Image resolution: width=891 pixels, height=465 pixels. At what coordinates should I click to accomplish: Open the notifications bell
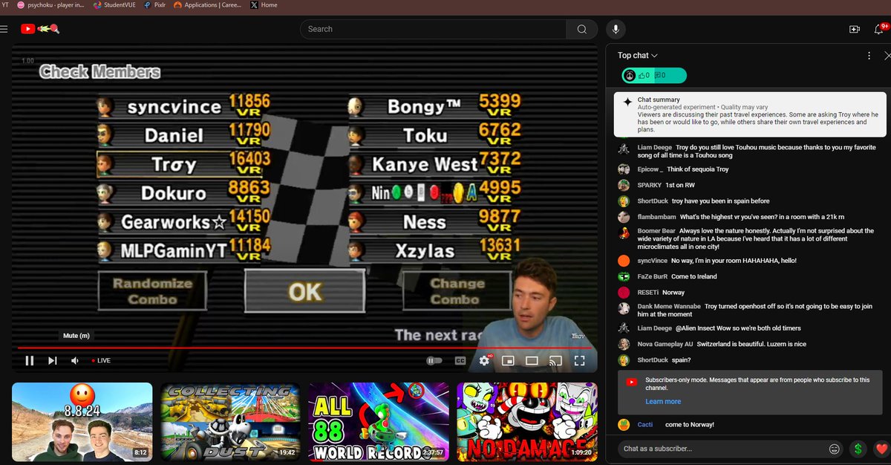point(881,29)
